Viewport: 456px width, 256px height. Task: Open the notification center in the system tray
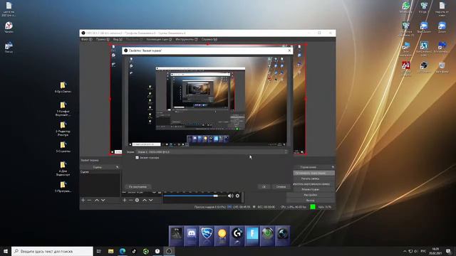(448, 251)
